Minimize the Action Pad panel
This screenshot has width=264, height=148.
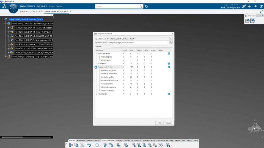[260, 16]
